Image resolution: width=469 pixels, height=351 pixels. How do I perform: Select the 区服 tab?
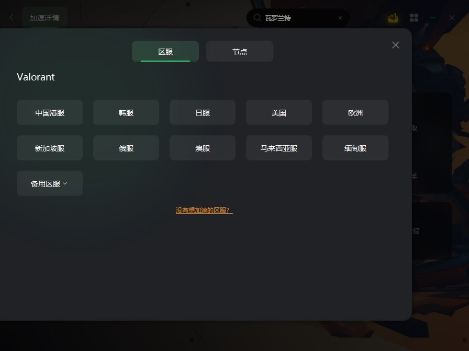coord(165,51)
